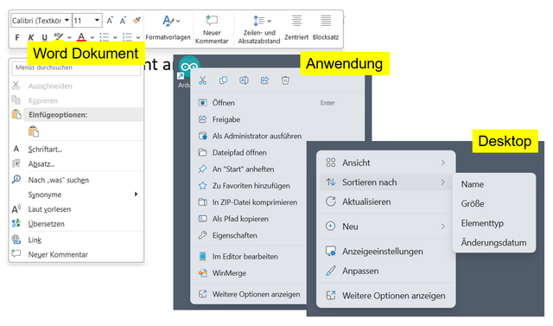Click the share icon in Anwendung menu
Viewport: 553px width, 326px height.
264,80
